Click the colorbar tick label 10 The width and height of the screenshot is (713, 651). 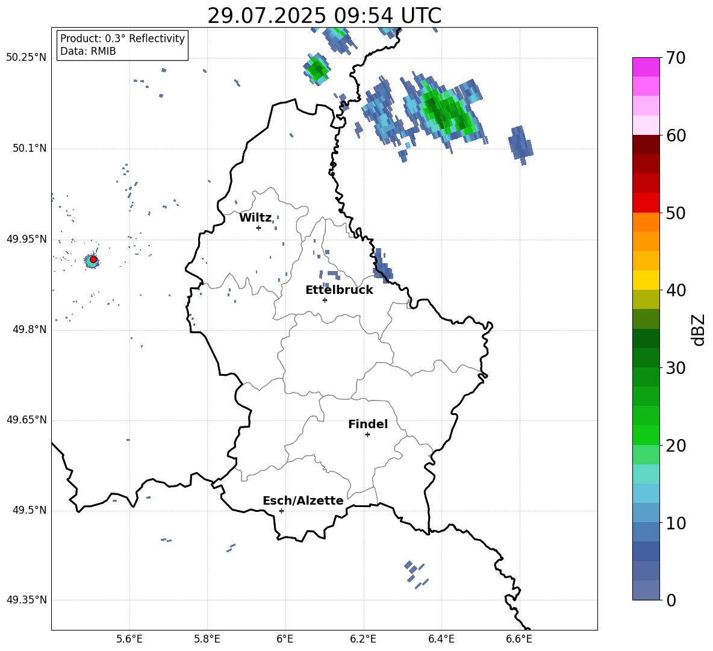(676, 523)
